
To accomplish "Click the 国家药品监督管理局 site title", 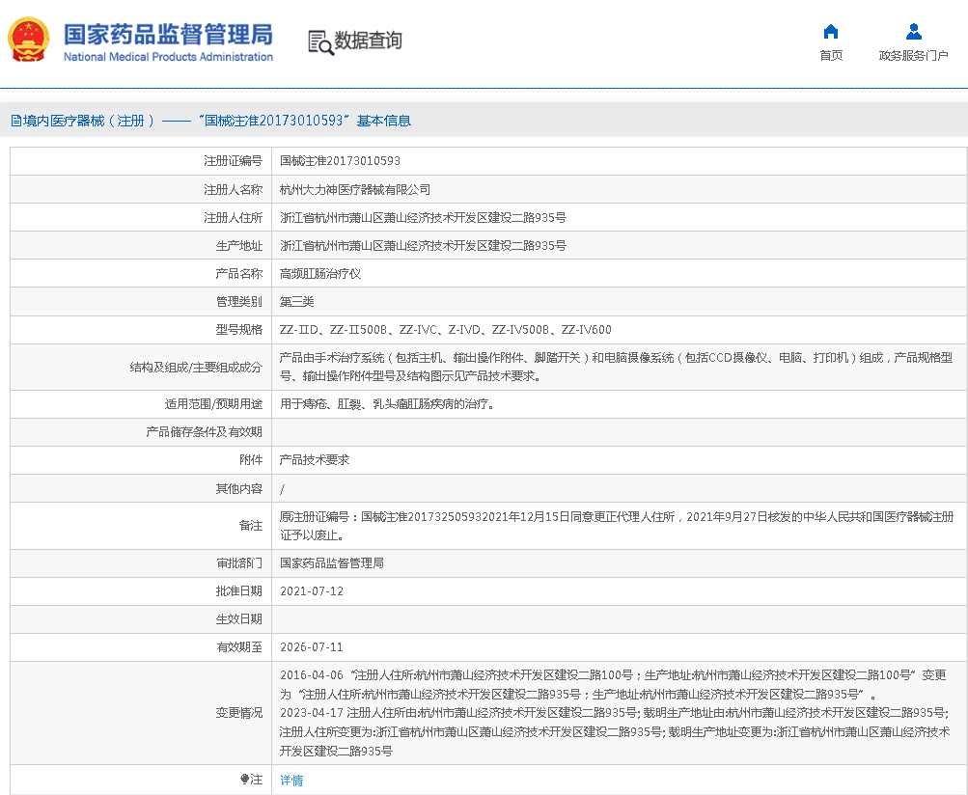I will coord(168,34).
